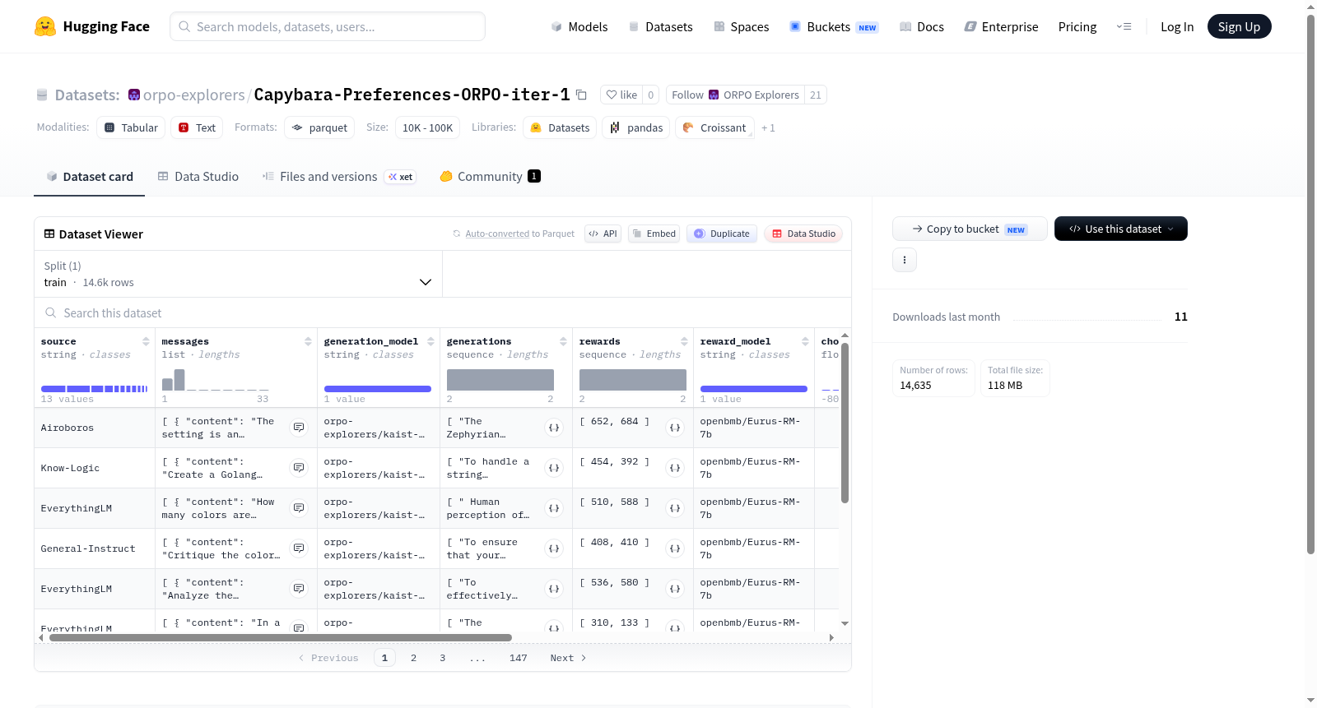Expand the JSON braces icon for rewards 652, 684
The width and height of the screenshot is (1317, 708).
[675, 428]
